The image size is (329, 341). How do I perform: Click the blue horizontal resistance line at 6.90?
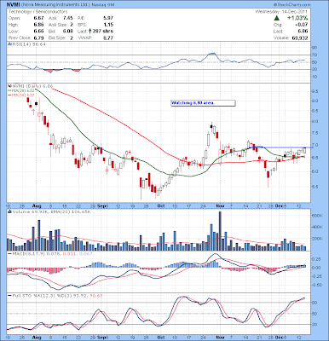(x=281, y=147)
